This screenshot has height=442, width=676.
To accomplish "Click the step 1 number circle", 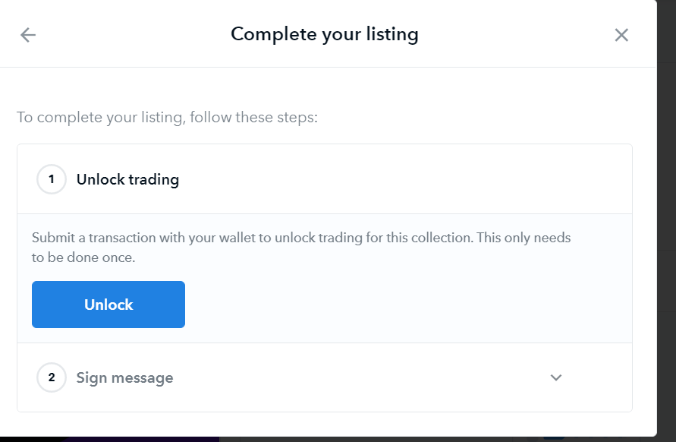I will click(52, 180).
